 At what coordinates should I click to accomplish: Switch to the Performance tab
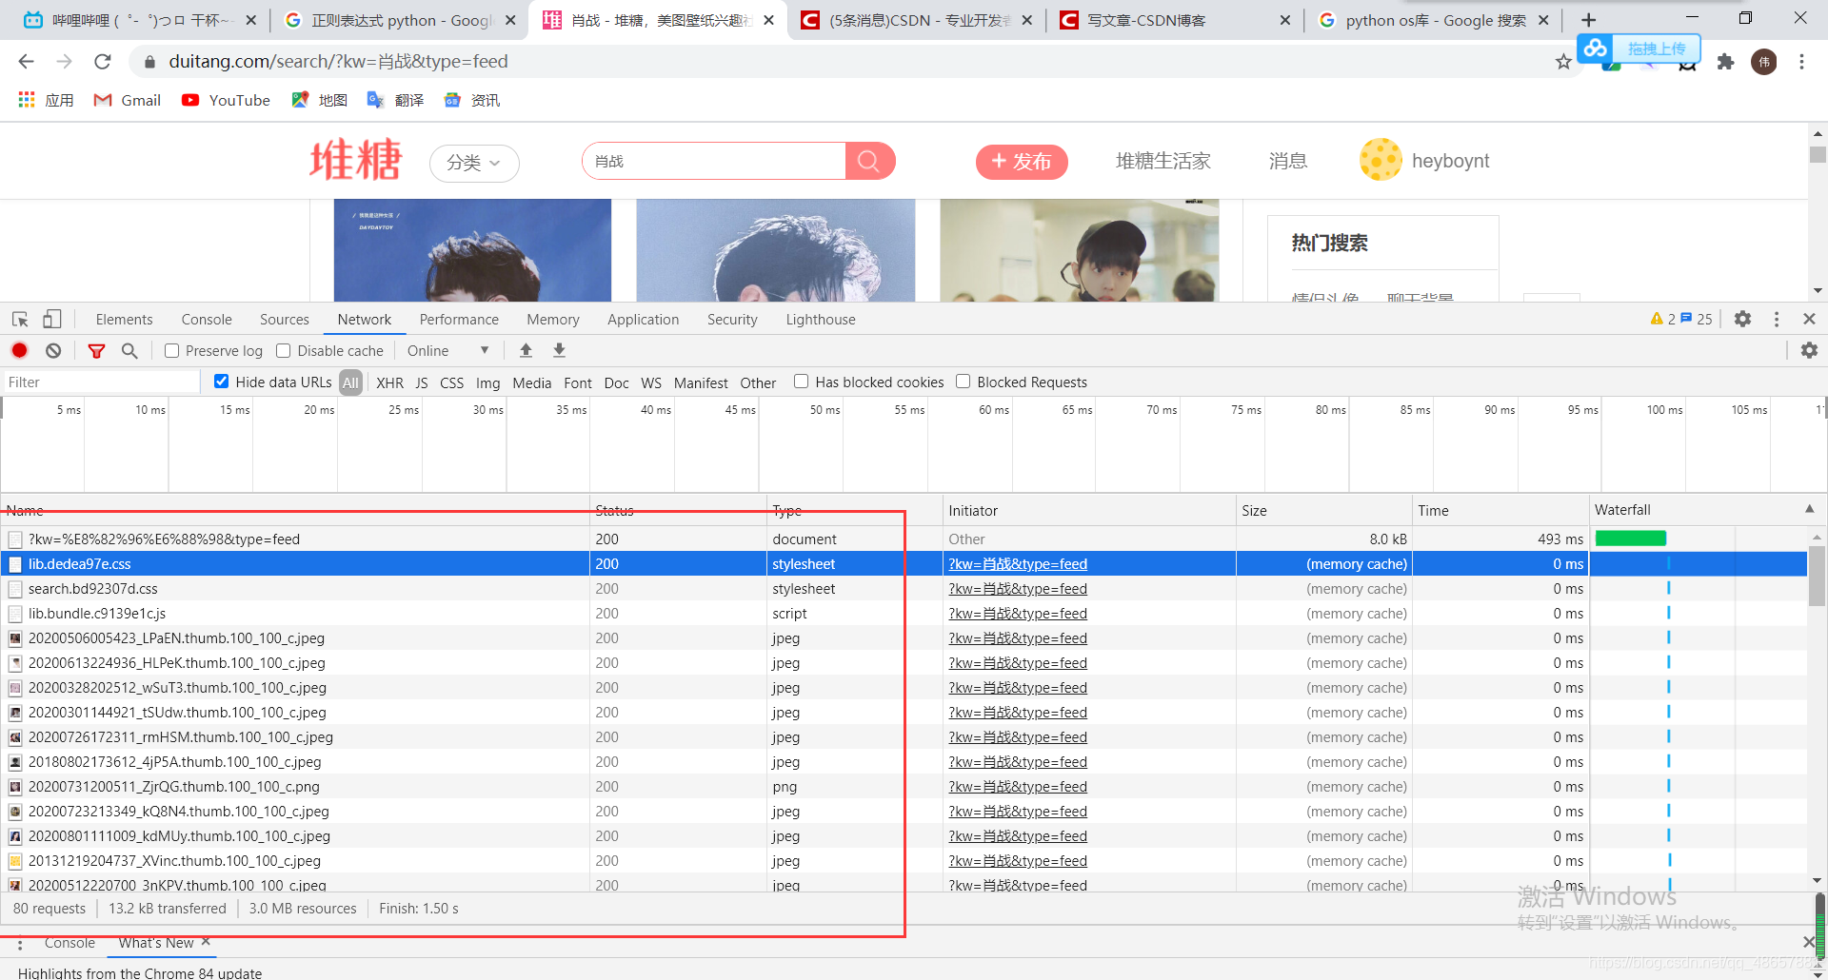pyautogui.click(x=459, y=320)
